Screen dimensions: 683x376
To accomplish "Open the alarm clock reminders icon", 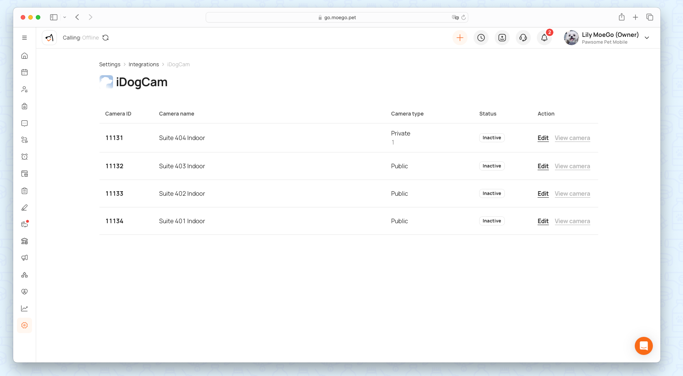I will click(x=24, y=157).
